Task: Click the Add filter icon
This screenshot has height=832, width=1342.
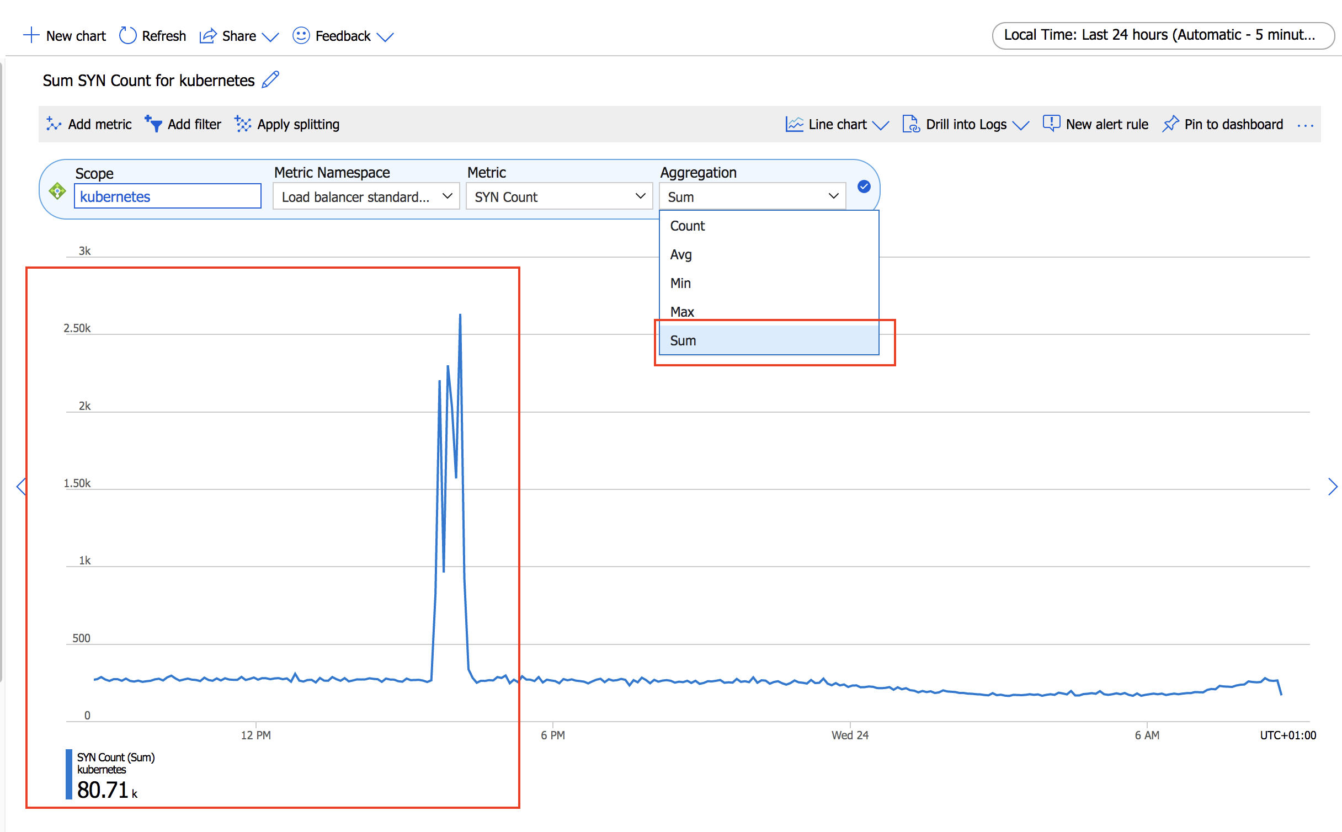Action: 153,124
